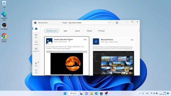Click the Store window vertical scrollbar
The image size is (171, 96).
(139, 30)
